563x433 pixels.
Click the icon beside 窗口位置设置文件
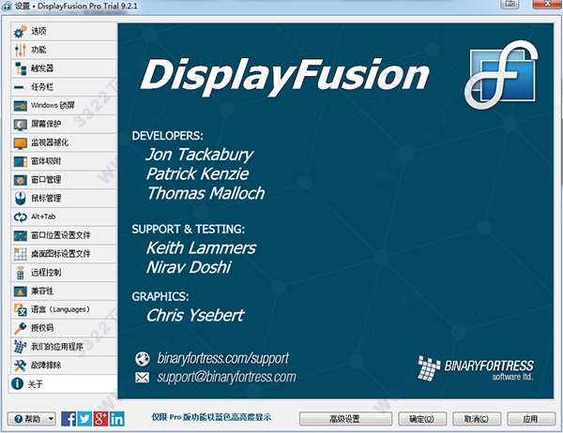pyautogui.click(x=20, y=235)
